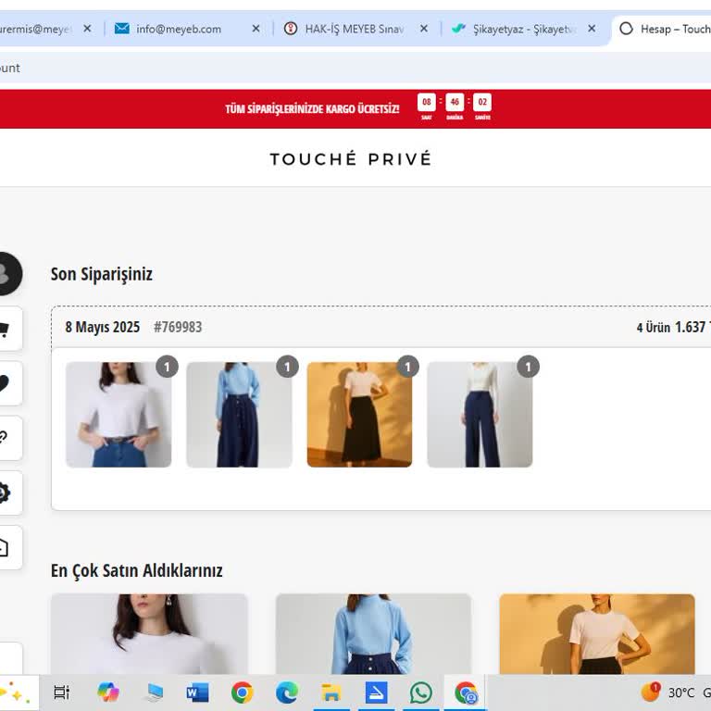Click the countdown hours box showing 08
The width and height of the screenshot is (711, 711).
(426, 102)
